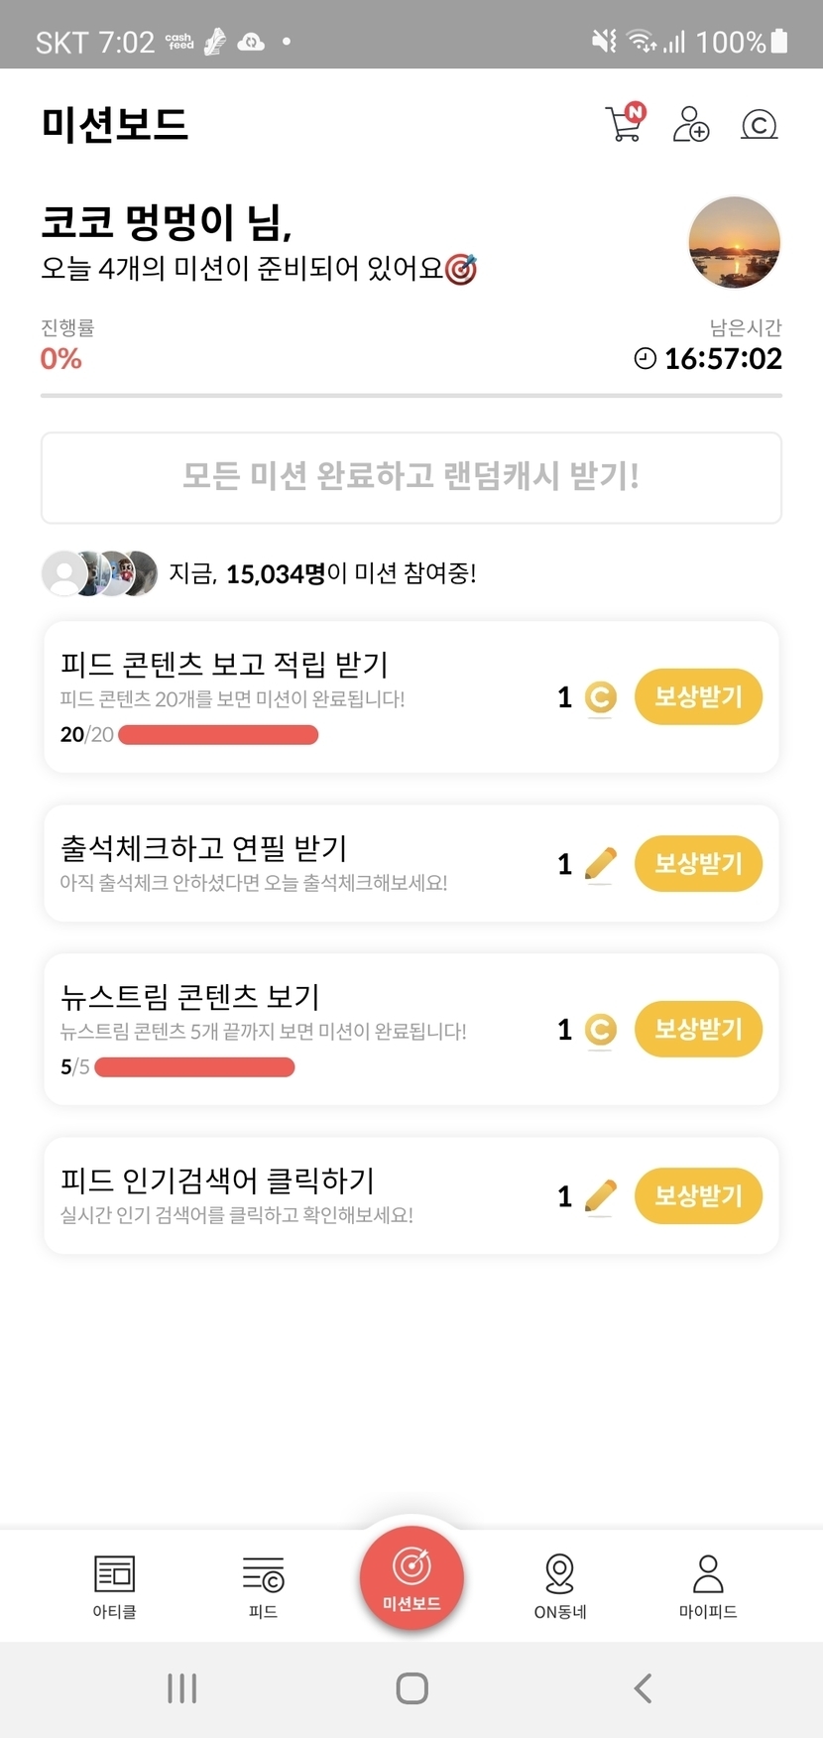Open the 아티클 tab
Image resolution: width=823 pixels, height=1738 pixels.
[x=114, y=1585]
